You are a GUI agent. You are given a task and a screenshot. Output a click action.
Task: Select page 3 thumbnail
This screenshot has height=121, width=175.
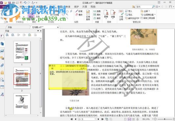pos(22,104)
